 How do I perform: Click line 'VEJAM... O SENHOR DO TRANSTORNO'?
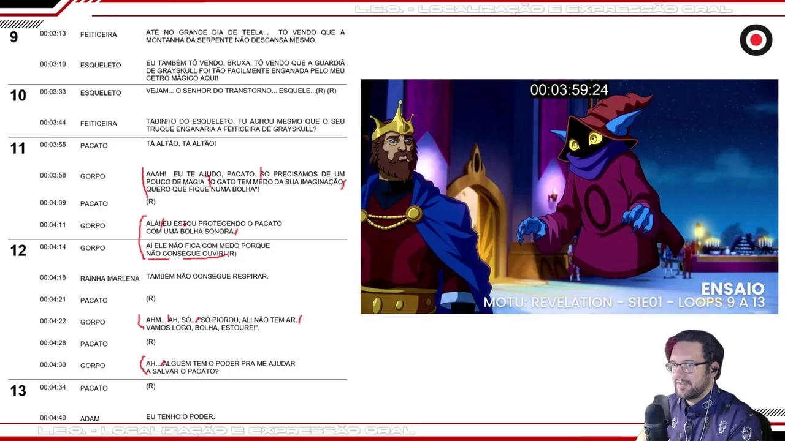pyautogui.click(x=241, y=91)
